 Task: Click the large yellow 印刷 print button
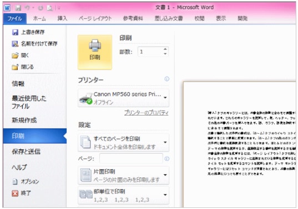tap(95, 52)
